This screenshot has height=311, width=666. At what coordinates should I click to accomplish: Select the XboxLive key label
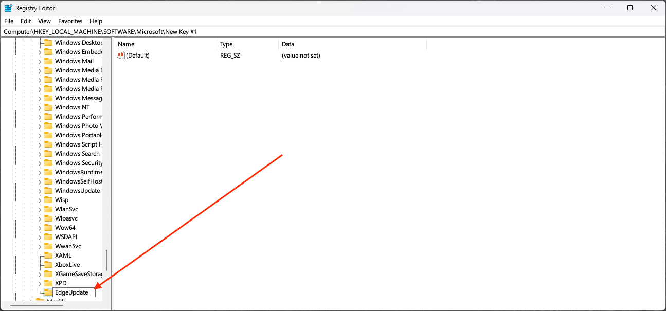(67, 265)
